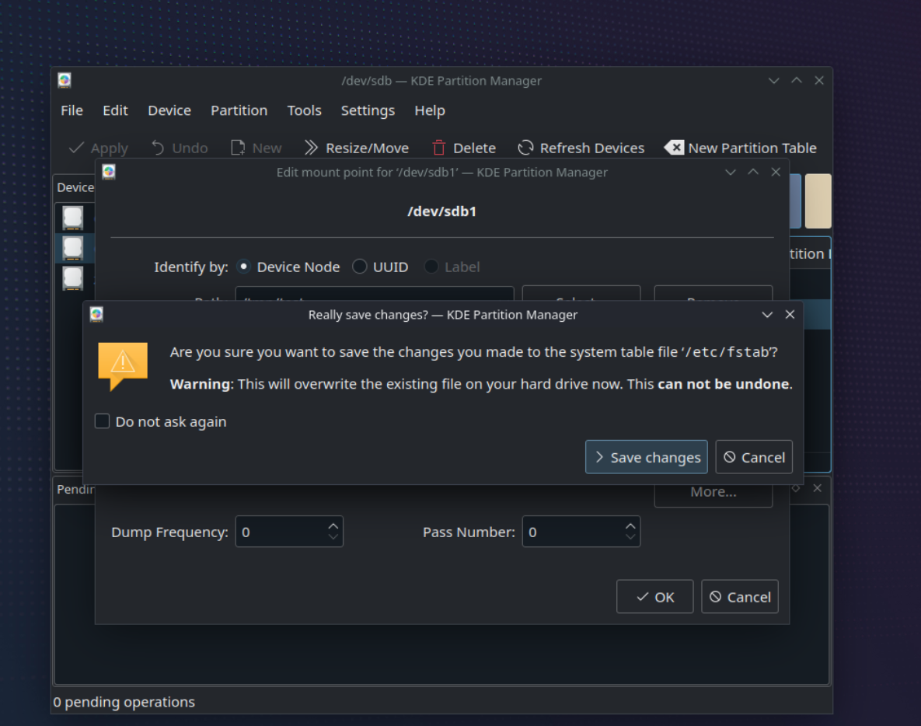Image resolution: width=921 pixels, height=726 pixels.
Task: Click the New partition toolbar button
Action: 256,148
